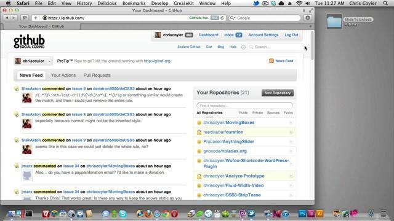Follow the http://gitref.org ProTip link
This screenshot has height=221, width=394.
tap(158, 61)
